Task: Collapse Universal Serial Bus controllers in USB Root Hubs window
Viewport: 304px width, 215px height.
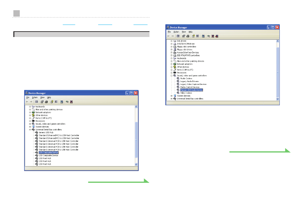Action: pos(30,130)
